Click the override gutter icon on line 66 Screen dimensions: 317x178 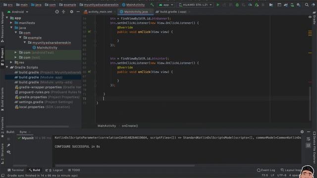[x=89, y=72]
